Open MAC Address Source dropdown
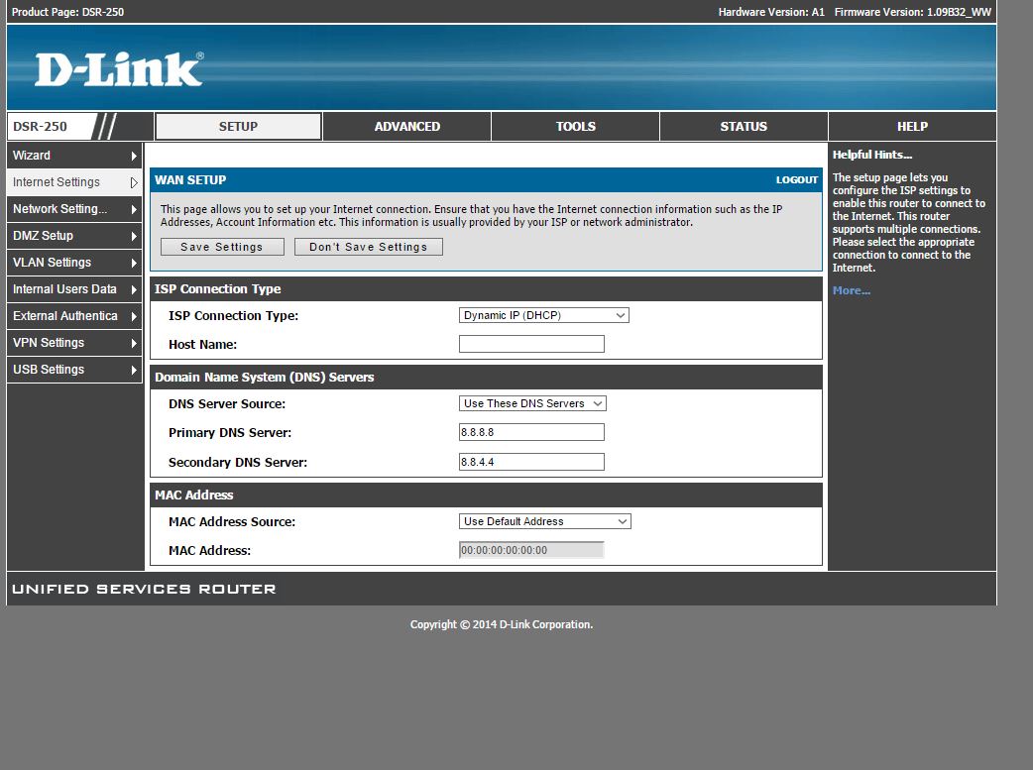This screenshot has width=1033, height=770. tap(545, 521)
